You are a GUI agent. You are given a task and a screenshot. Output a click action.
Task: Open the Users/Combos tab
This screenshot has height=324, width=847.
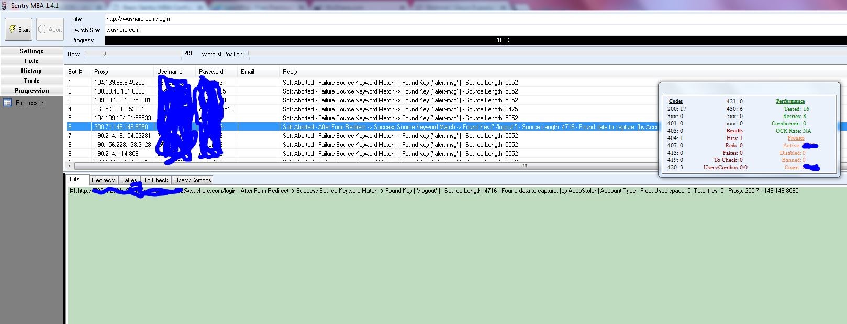(x=193, y=180)
